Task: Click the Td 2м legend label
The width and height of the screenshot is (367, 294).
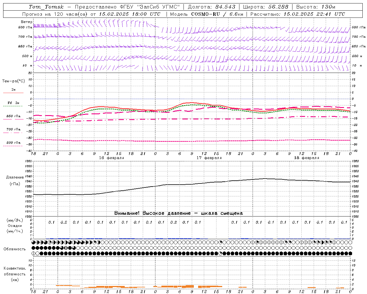Action: (x=13, y=103)
